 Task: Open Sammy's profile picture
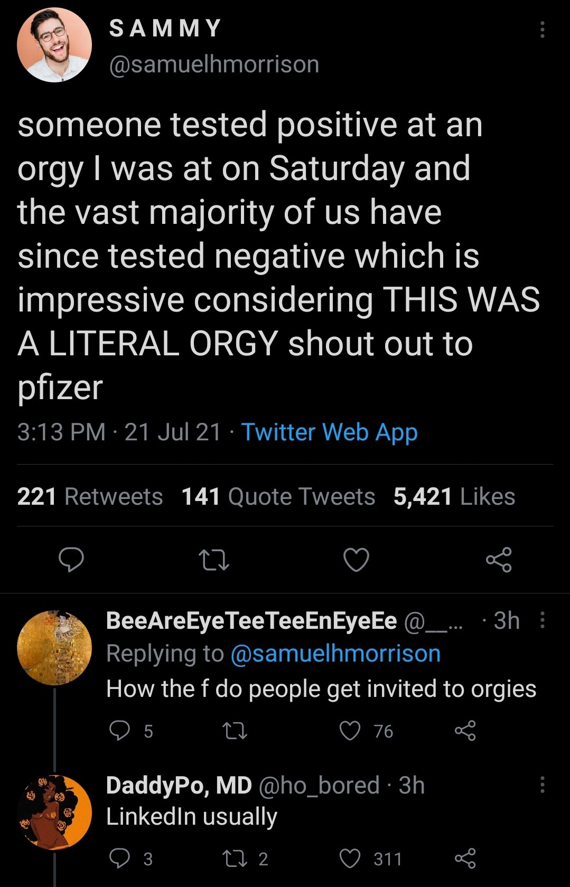[54, 45]
